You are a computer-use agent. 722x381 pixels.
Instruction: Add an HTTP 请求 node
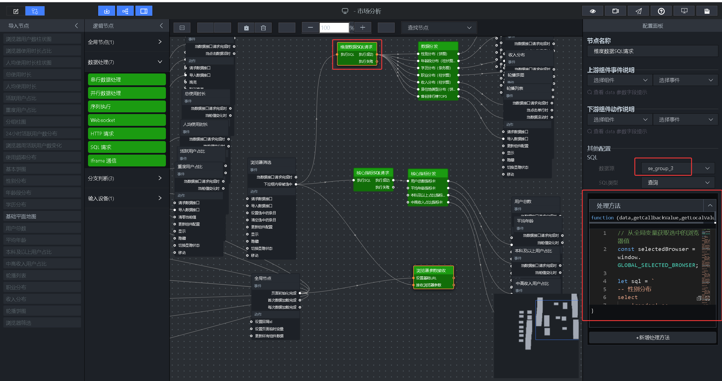(127, 133)
